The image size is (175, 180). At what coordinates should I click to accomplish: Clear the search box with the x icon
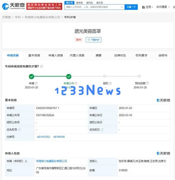point(122,7)
